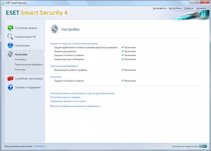Viewport: 211px width, 151px height.
Task: Open Параметры импорта и экспорта link
Action: tap(69, 101)
